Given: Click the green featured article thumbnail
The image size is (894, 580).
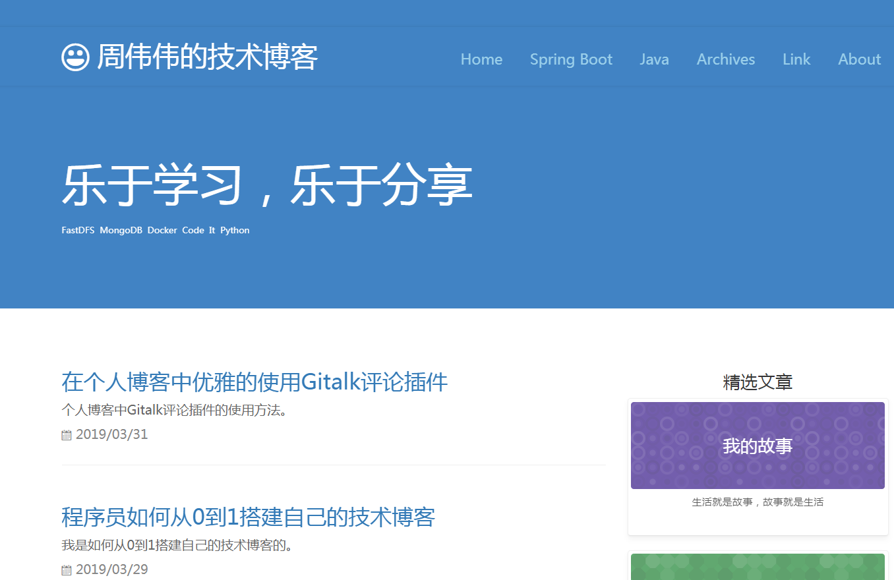Looking at the screenshot, I should click(758, 567).
